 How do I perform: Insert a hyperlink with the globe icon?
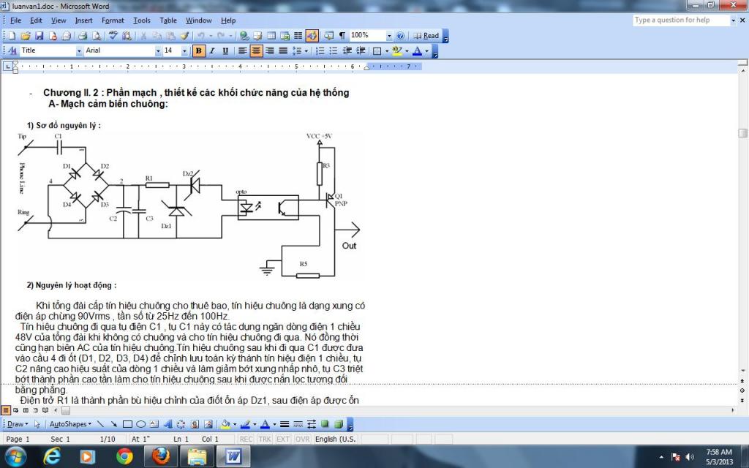[x=244, y=36]
